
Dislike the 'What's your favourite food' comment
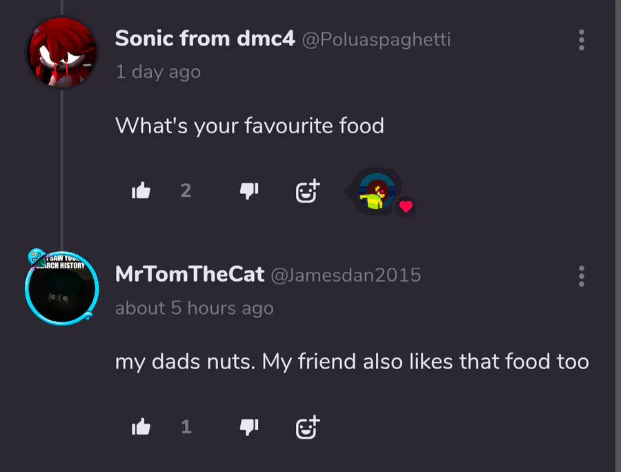point(248,191)
